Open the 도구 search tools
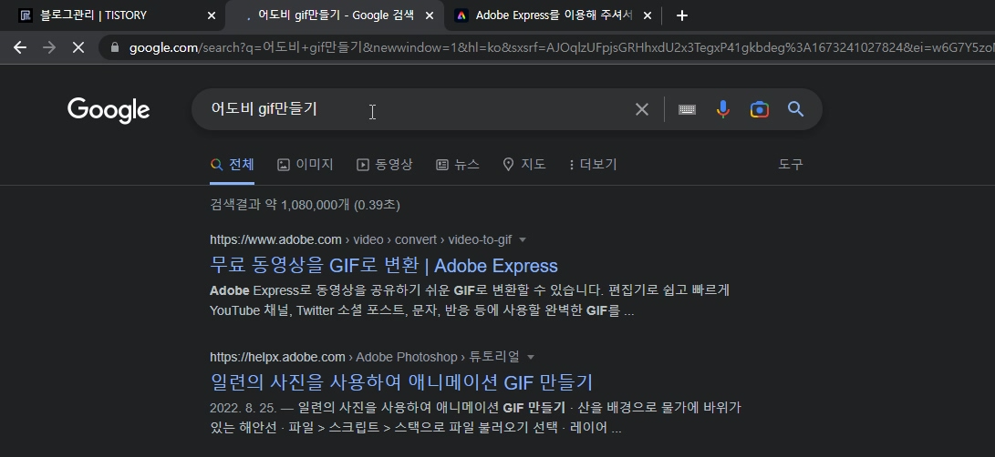 (x=791, y=165)
